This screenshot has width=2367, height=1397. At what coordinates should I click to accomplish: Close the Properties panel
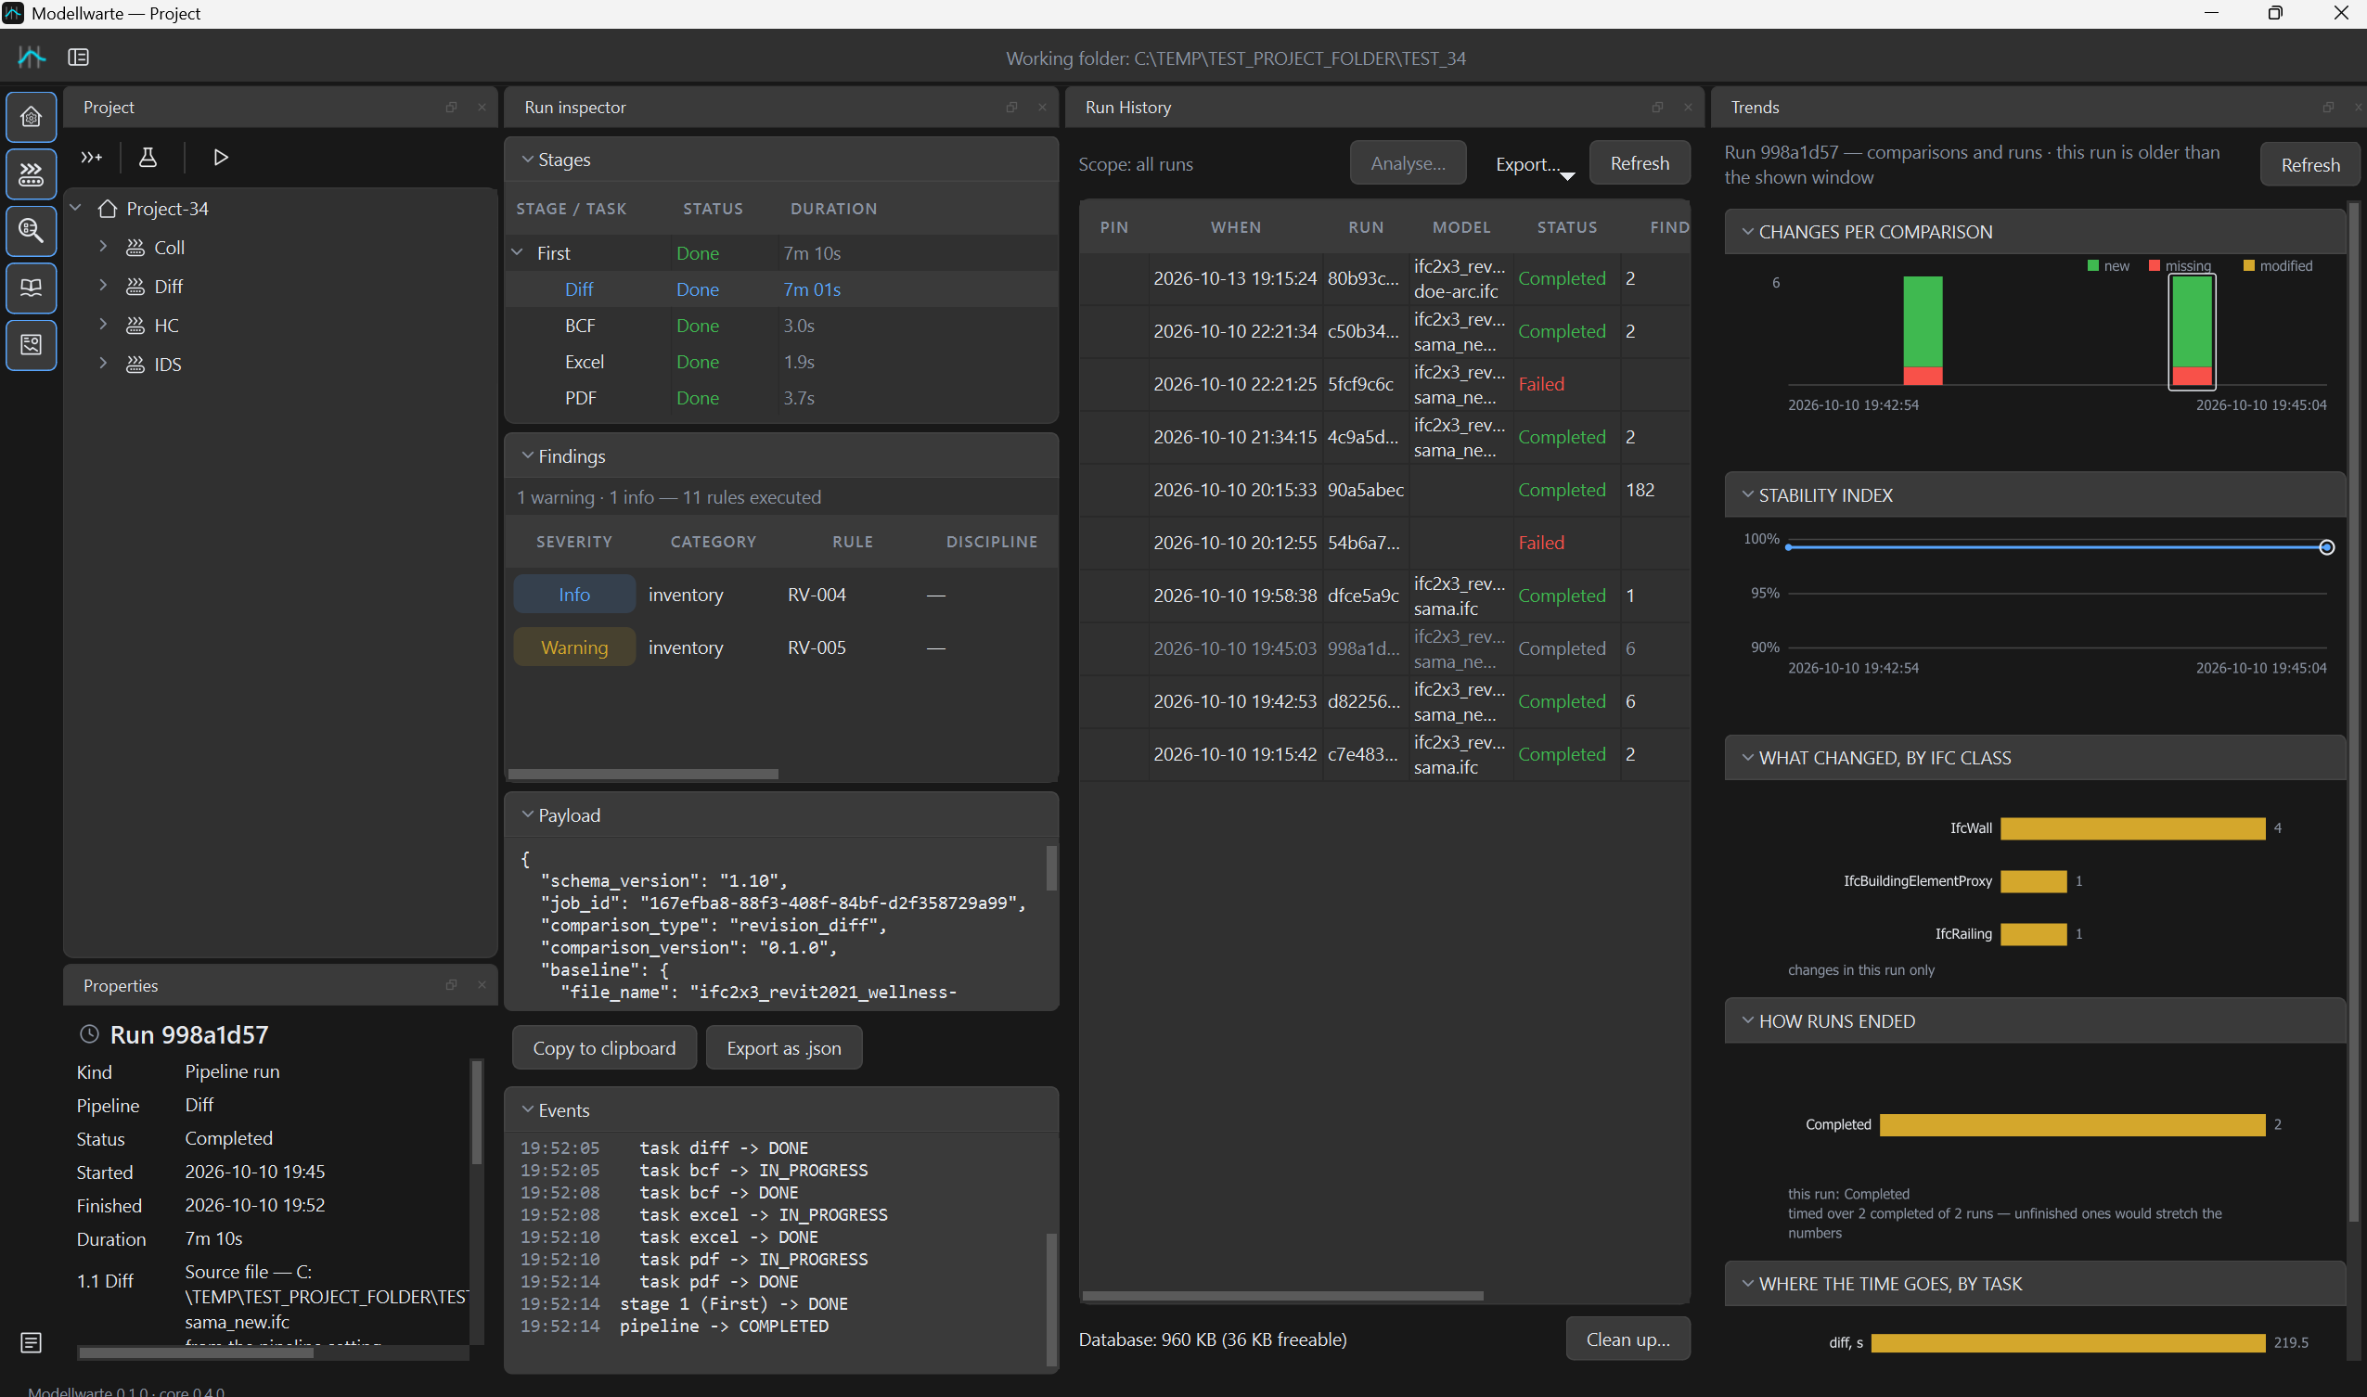click(x=482, y=985)
